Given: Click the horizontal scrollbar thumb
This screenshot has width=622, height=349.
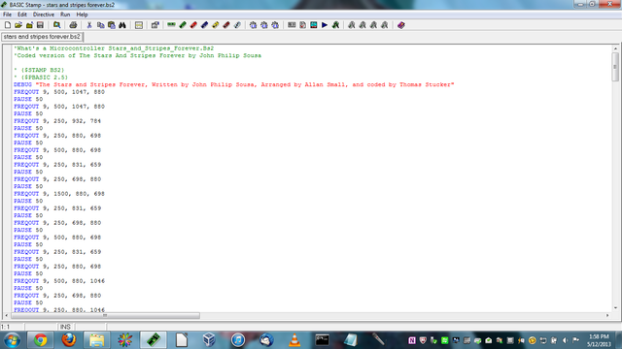Looking at the screenshot, I should 105,315.
